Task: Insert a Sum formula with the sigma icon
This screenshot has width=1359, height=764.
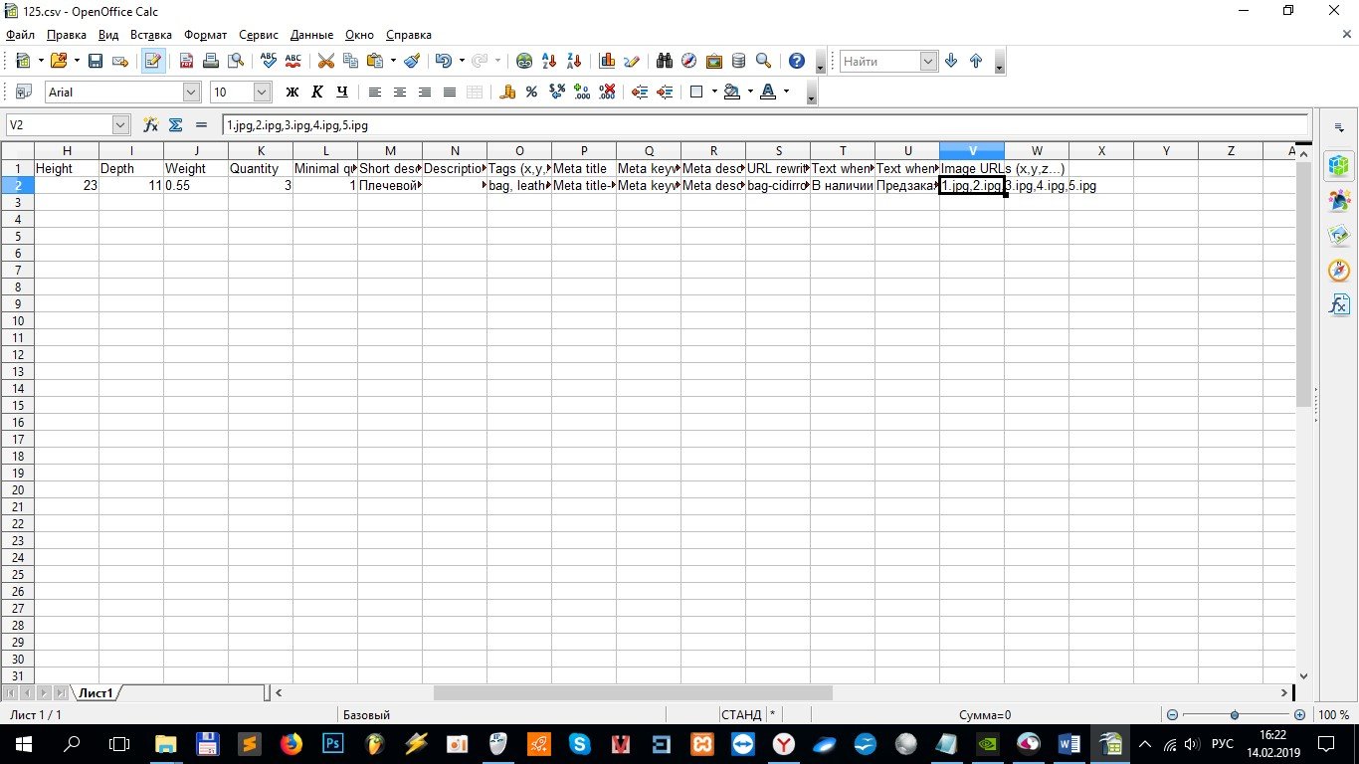Action: point(176,124)
